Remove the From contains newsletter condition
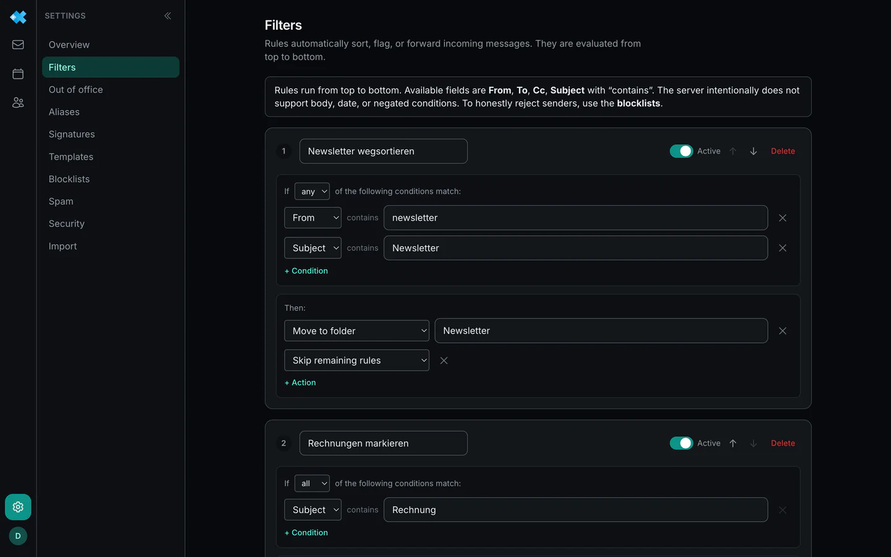 click(783, 218)
